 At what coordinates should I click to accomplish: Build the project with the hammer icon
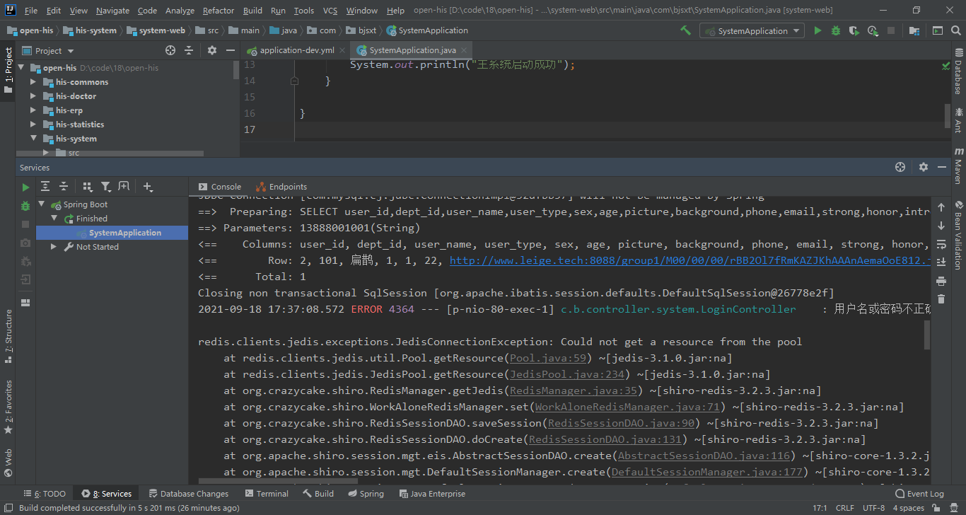685,30
